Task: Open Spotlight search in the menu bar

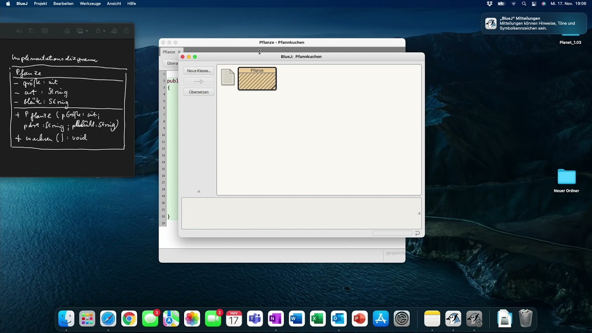Action: pos(524,4)
